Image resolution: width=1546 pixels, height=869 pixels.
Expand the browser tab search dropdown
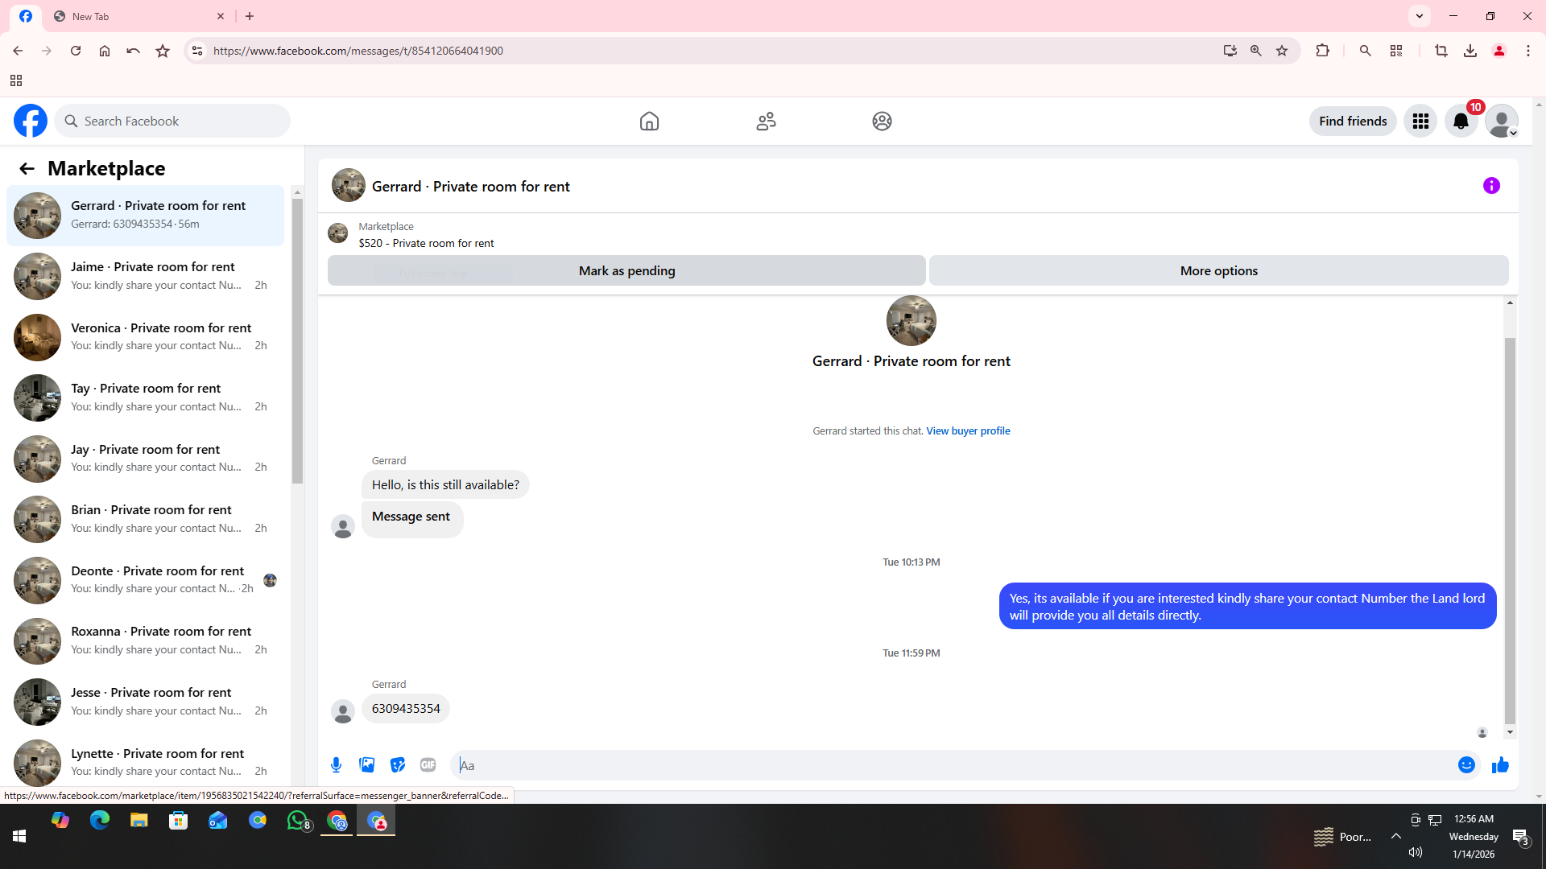[x=1420, y=16]
